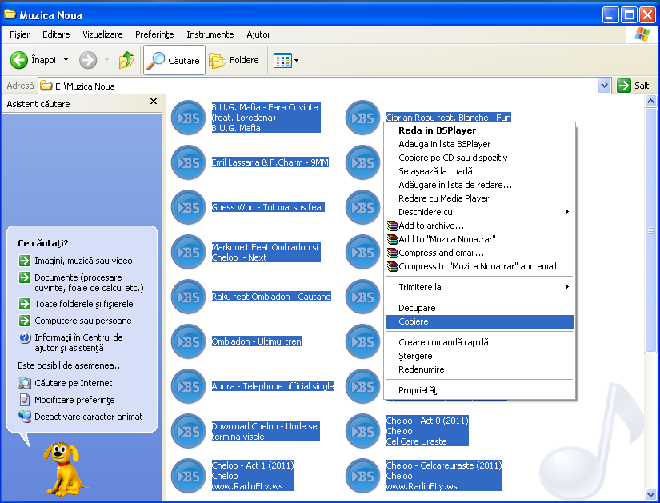
Task: Open the Fişier menu
Action: tap(19, 34)
